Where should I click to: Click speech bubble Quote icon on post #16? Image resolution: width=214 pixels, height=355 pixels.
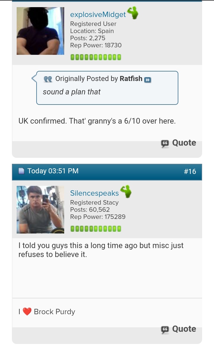[165, 330]
